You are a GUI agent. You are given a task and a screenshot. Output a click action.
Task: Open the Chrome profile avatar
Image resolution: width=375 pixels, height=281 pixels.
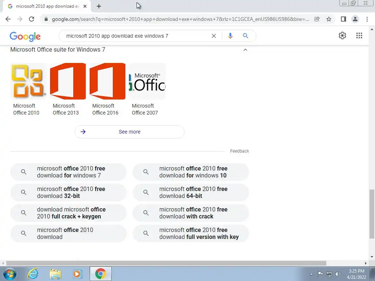click(x=355, y=19)
